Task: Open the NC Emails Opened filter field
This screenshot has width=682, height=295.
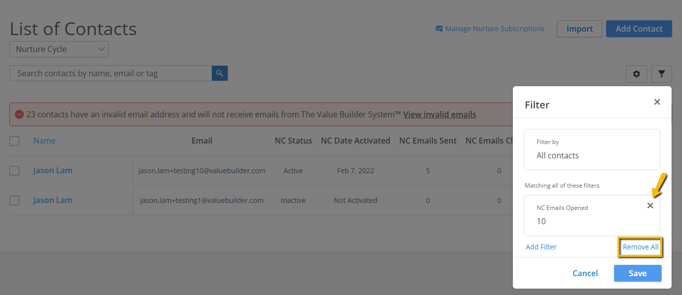Action: click(x=592, y=215)
